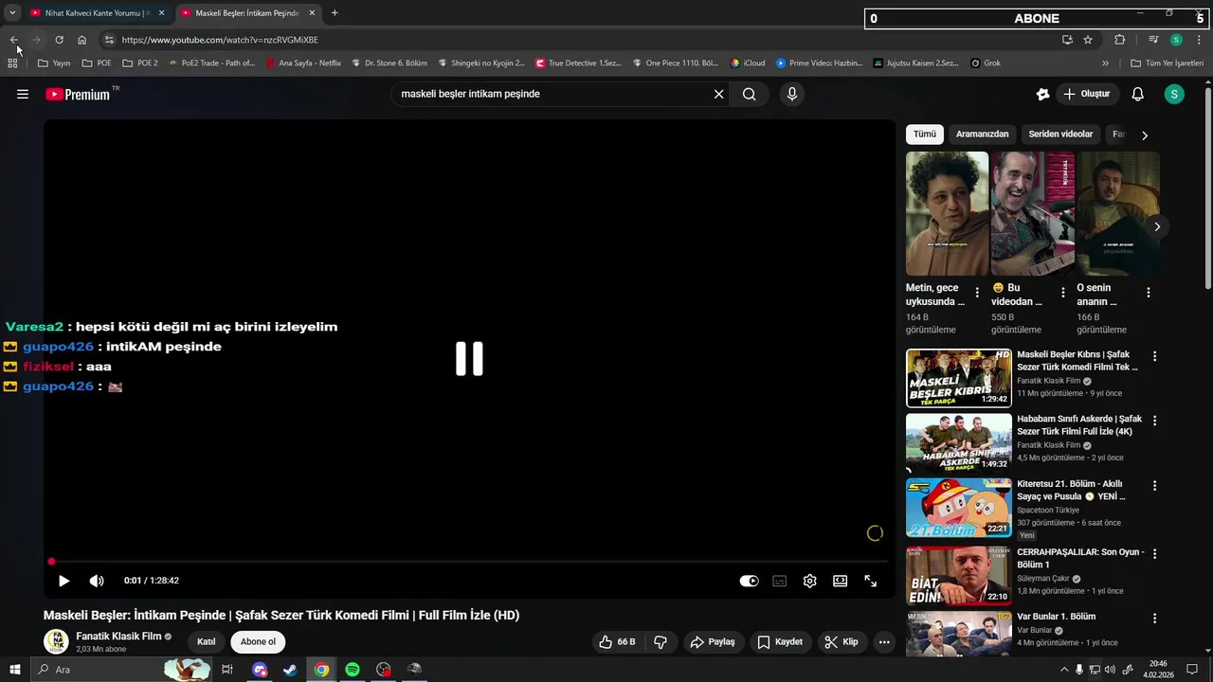Subscribe with the Abone ol button
The image size is (1213, 682).
[x=258, y=641]
